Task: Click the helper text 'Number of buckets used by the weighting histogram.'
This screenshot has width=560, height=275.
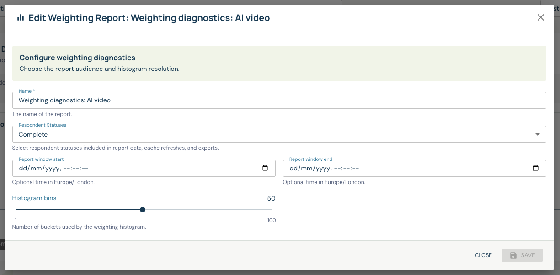Action: 79,227
